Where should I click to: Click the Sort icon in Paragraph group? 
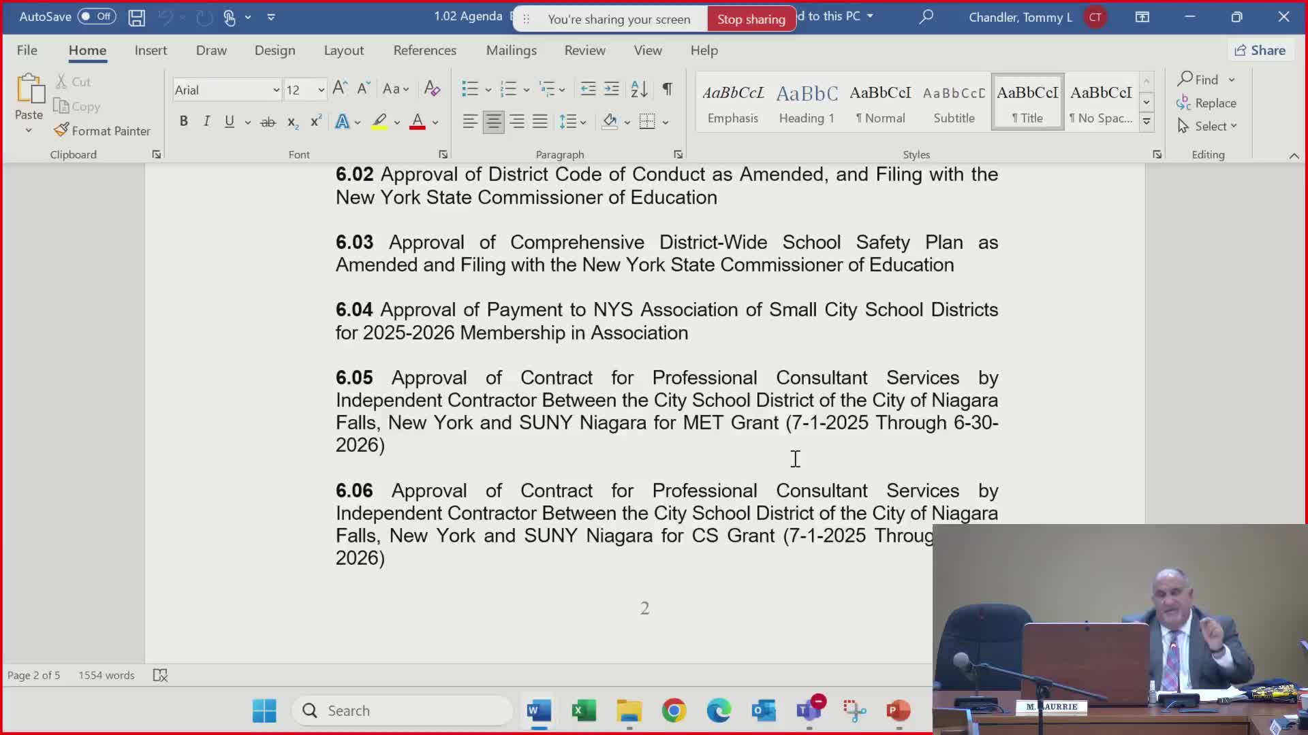tap(639, 88)
